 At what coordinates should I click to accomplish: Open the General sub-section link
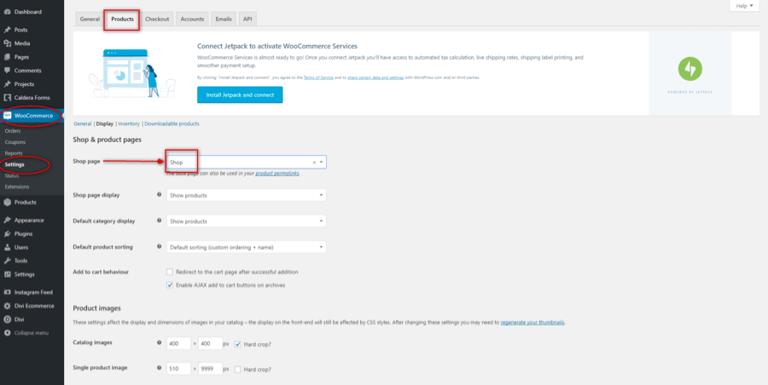82,124
